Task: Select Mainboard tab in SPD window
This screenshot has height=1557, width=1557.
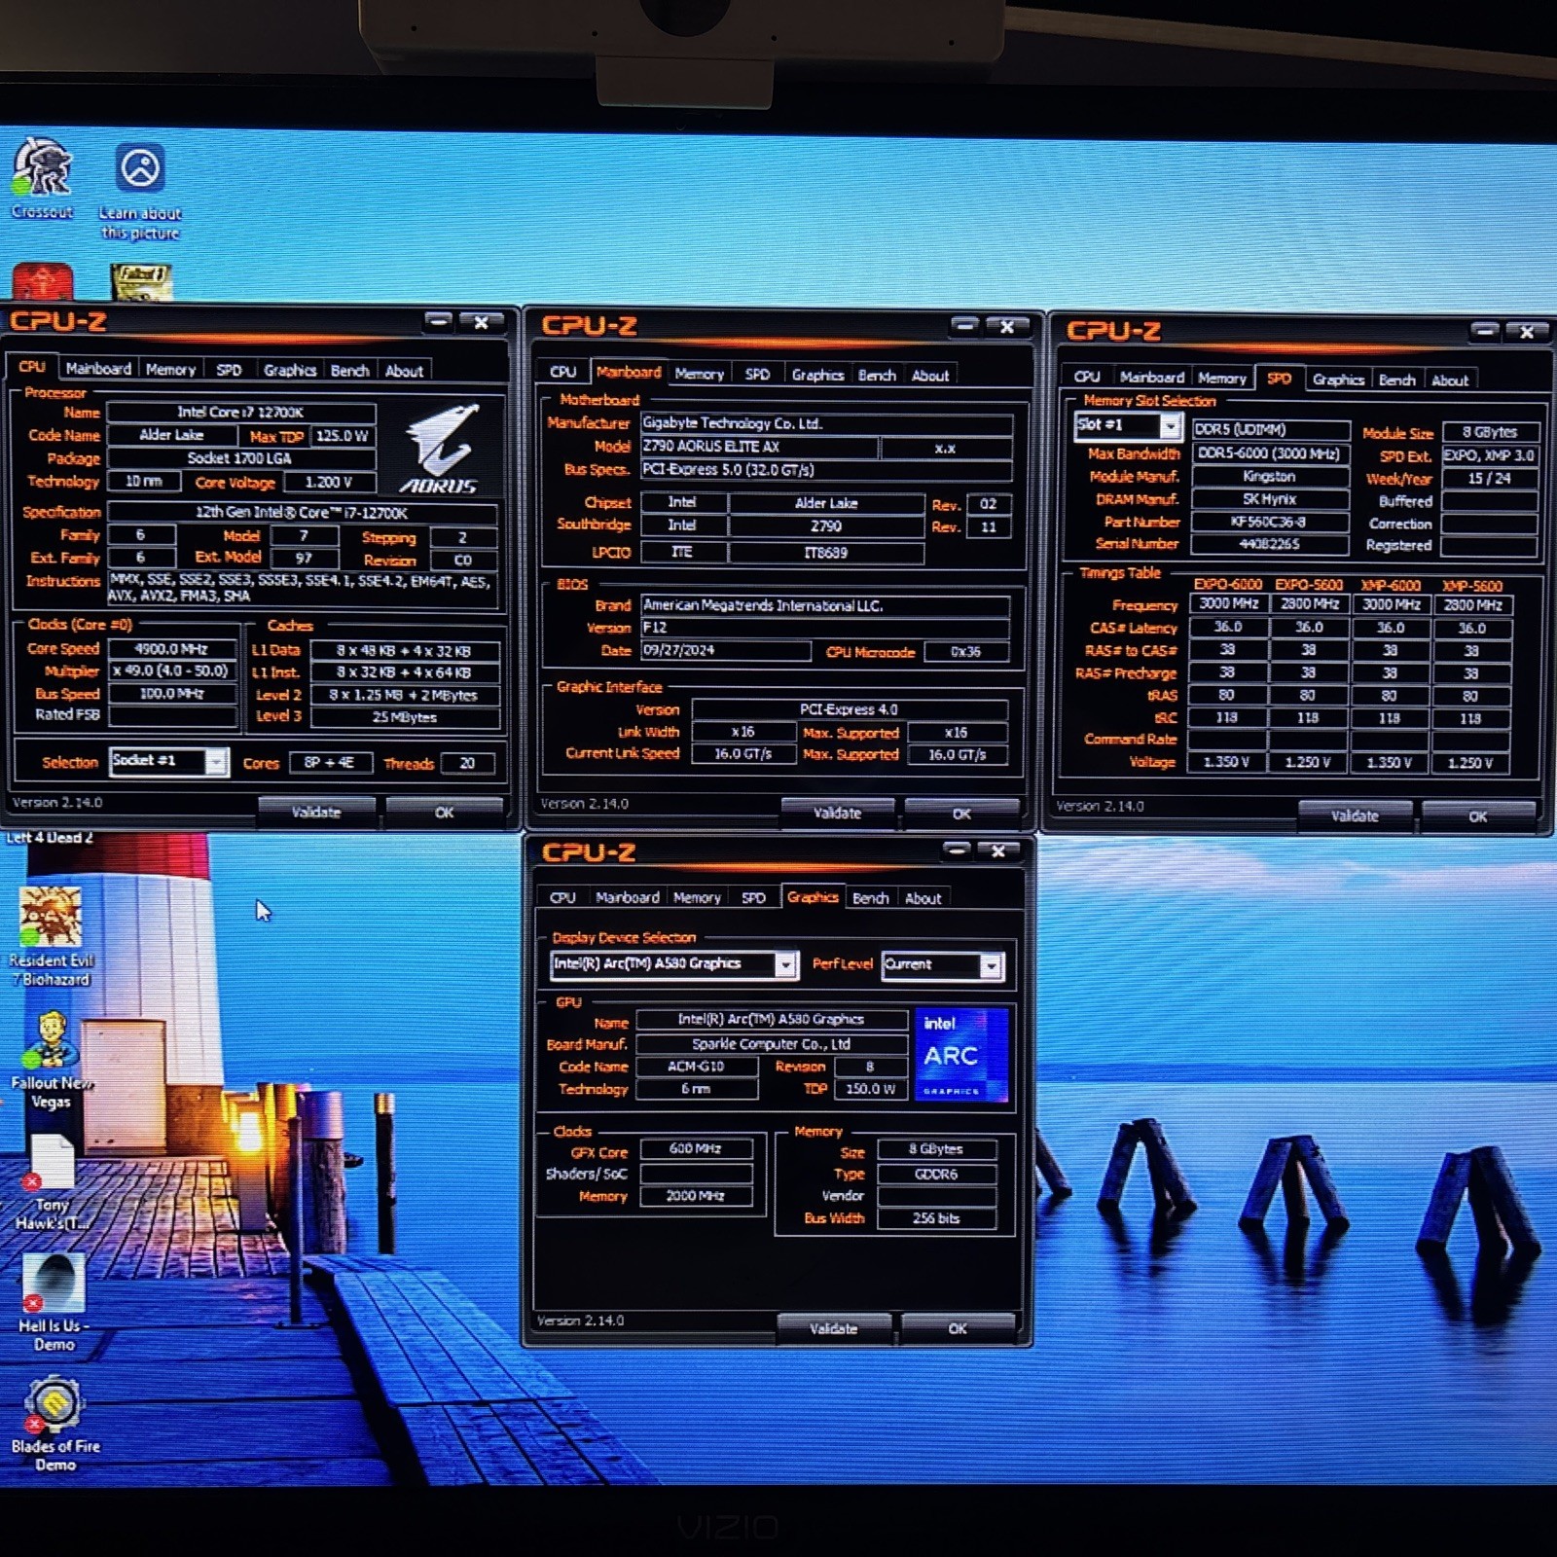Action: click(1151, 377)
